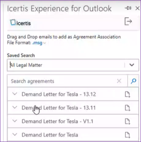The image size is (141, 142).
Task: Open the .msg file format dropdown
Action: pyautogui.click(x=39, y=43)
